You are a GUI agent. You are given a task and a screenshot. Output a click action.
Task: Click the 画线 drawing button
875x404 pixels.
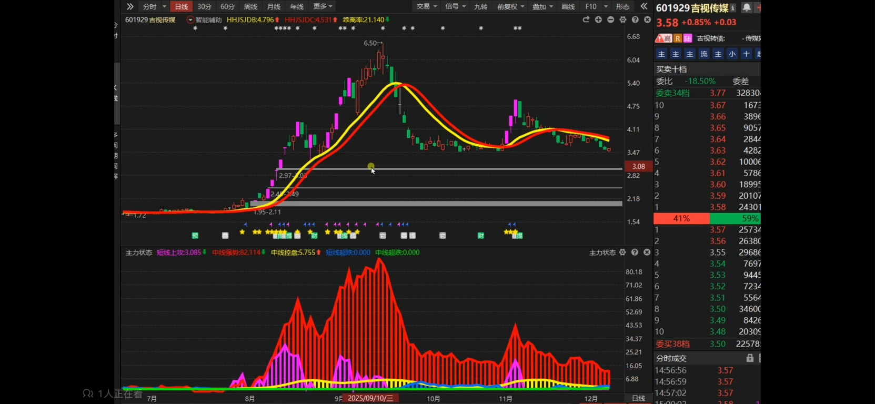coord(568,6)
